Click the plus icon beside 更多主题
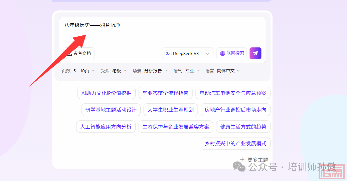The width and height of the screenshot is (347, 181). pos(242,159)
